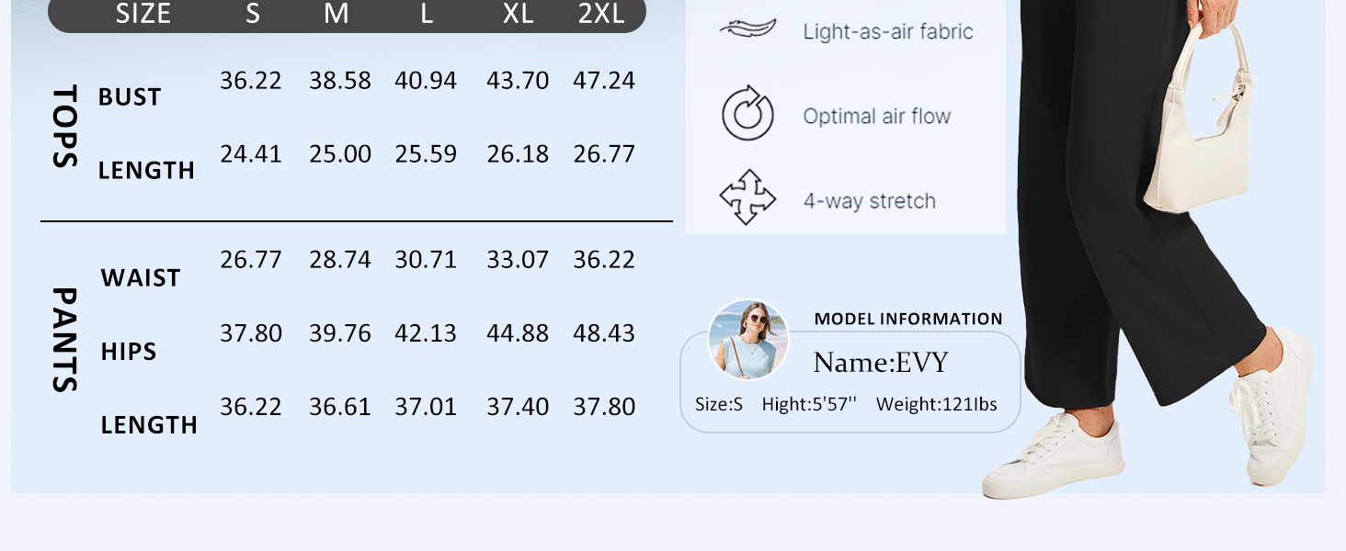Click the "Light-as-air fabric" text
The image size is (1346, 551).
point(887,32)
